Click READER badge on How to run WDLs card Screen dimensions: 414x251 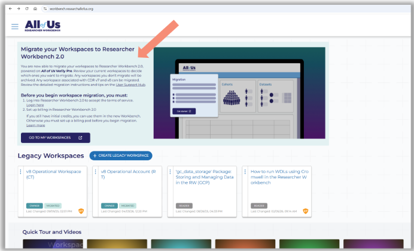[x=259, y=206]
